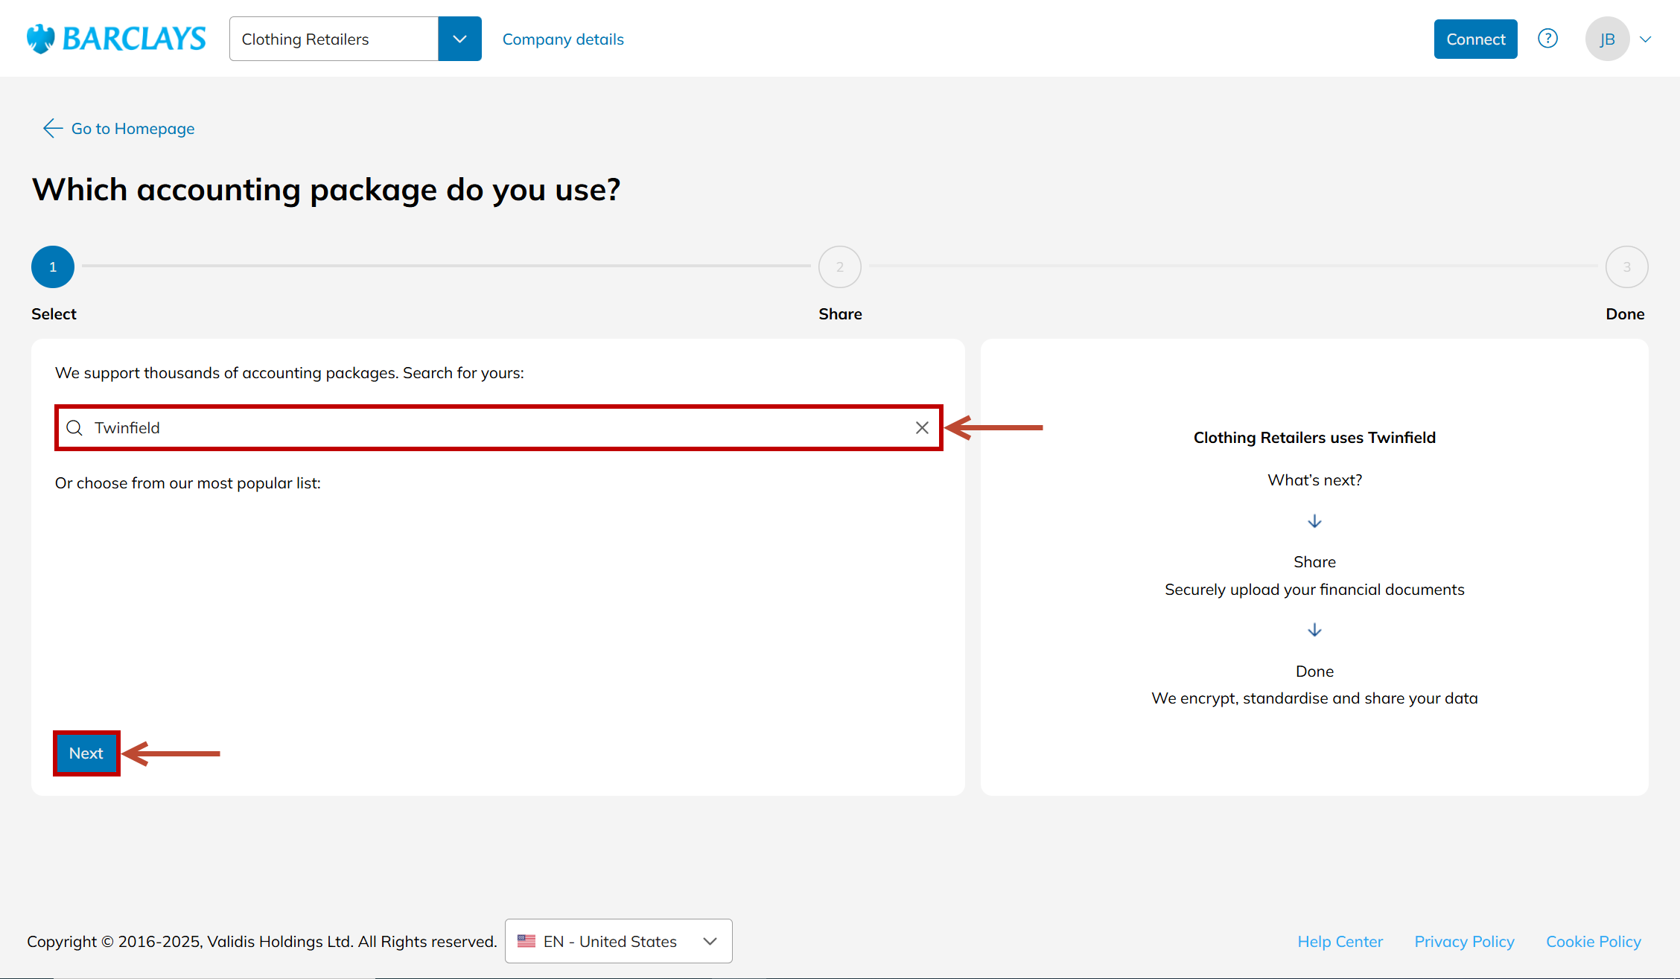This screenshot has height=979, width=1680.
Task: Open the EN - United States language dropdown
Action: pyautogui.click(x=618, y=941)
